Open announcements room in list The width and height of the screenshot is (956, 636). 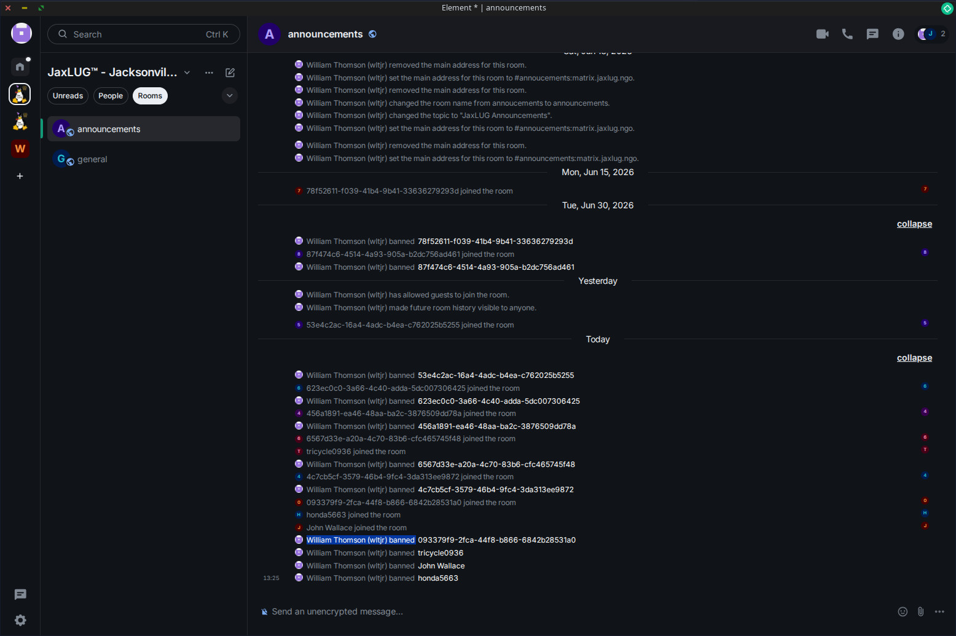click(x=144, y=129)
